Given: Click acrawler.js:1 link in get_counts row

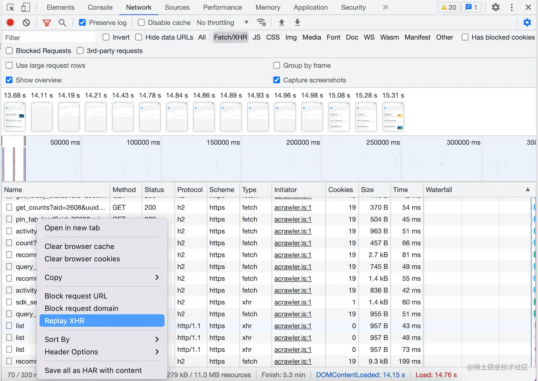Looking at the screenshot, I should pos(293,208).
